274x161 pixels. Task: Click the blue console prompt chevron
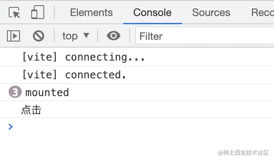[10, 127]
